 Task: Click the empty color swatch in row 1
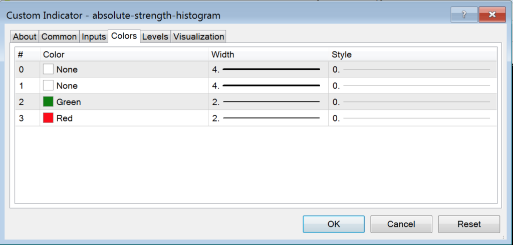pyautogui.click(x=48, y=86)
